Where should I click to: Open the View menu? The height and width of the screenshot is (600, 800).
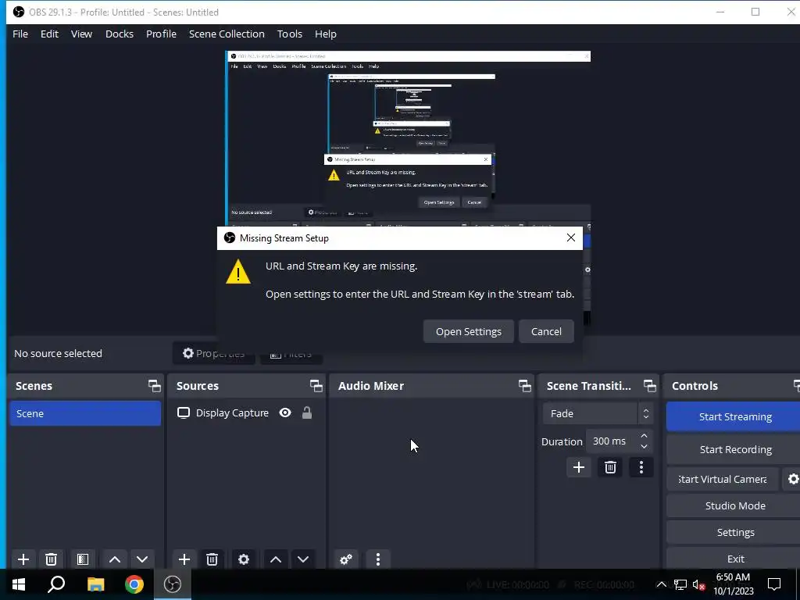[81, 34]
